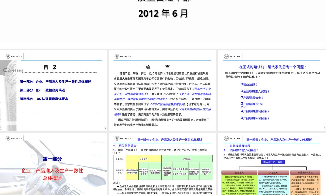Click blue text 《汽车产品召回监督管理条例》
Screen dimensions: 326x195
point(167,104)
